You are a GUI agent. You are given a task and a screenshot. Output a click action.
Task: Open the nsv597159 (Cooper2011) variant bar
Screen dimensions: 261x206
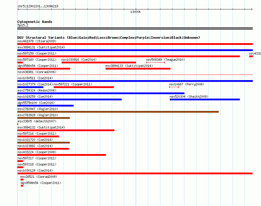point(128,56)
